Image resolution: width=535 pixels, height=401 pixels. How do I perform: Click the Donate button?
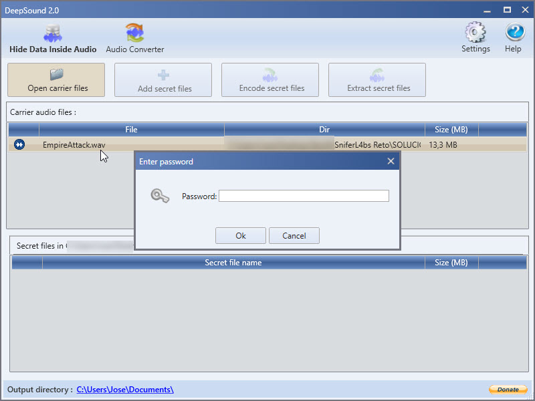[508, 390]
